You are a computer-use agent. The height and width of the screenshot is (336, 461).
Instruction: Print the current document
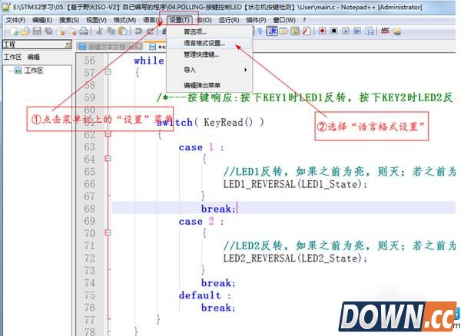tap(84, 31)
